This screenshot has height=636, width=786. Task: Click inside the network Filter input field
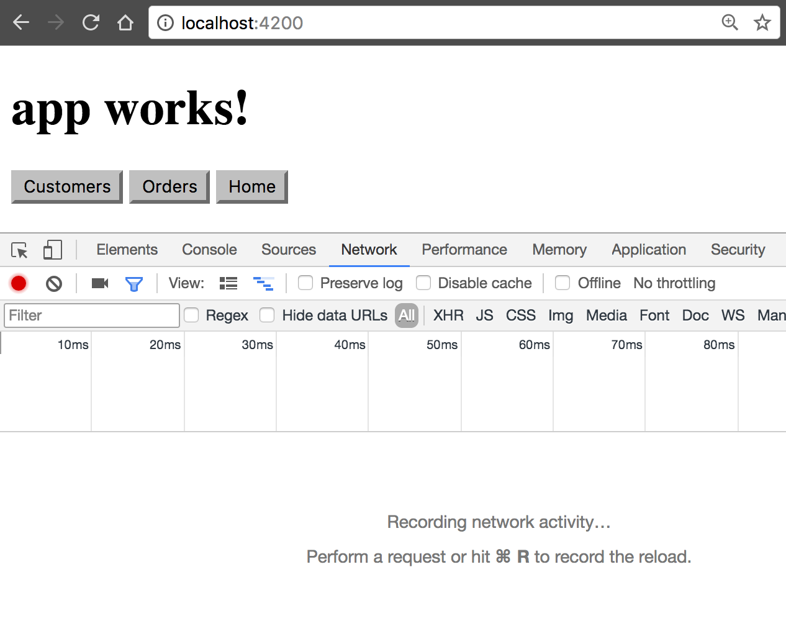click(x=91, y=315)
